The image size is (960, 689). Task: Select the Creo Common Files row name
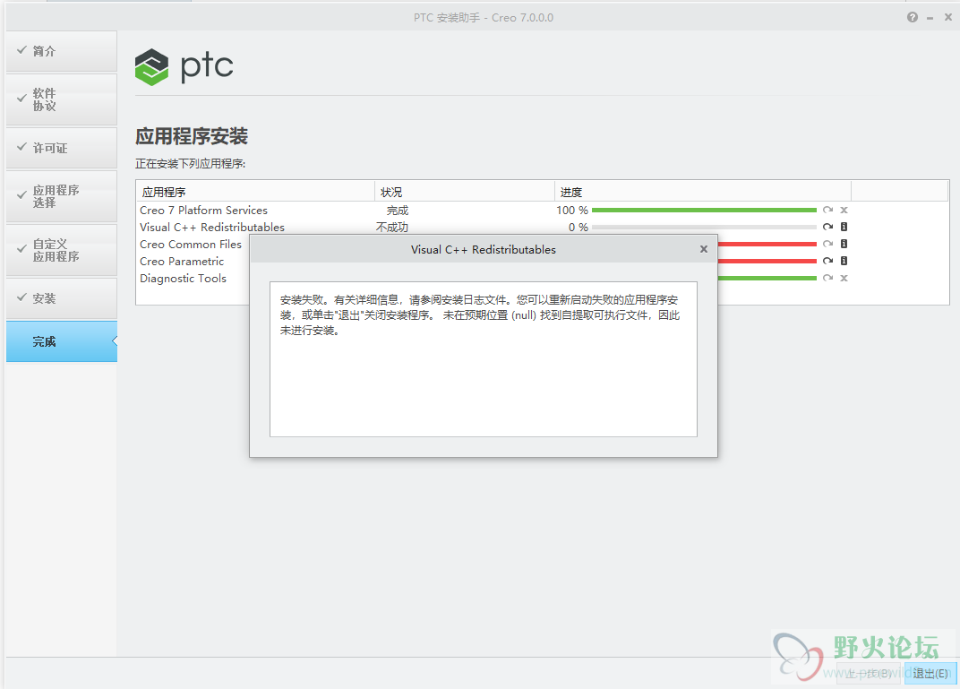(191, 245)
